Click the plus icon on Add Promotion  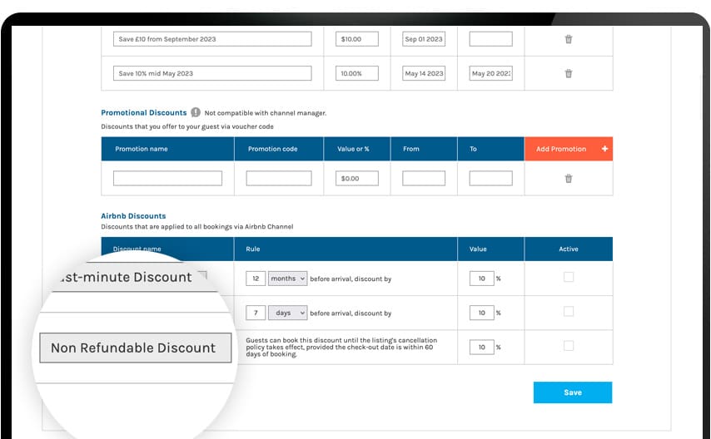tap(604, 149)
